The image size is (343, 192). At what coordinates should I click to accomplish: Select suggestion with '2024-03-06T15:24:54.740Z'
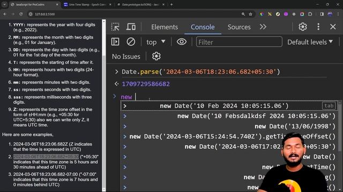[232, 137]
